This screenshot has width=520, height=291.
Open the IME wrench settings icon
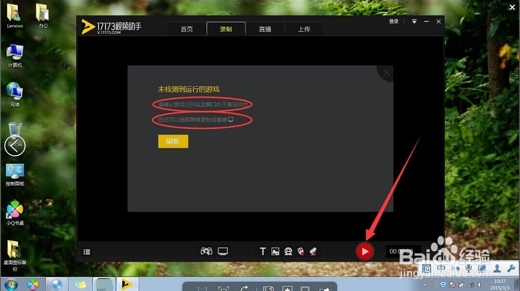tap(511, 268)
